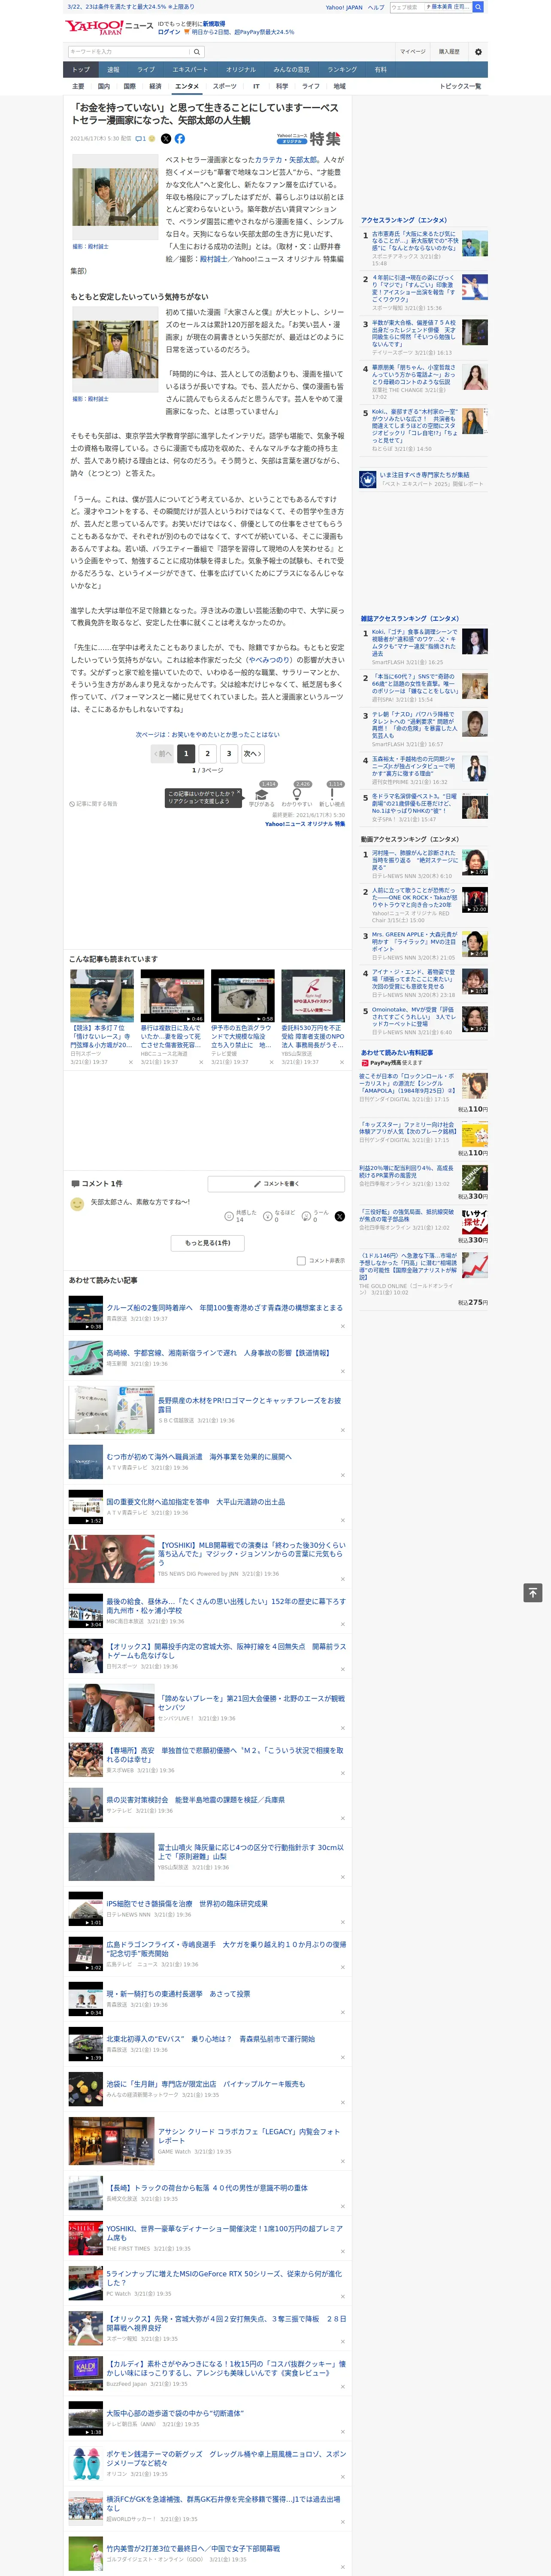Click the web search button in the top bar
Screen dimensions: 551x2576
478,7
